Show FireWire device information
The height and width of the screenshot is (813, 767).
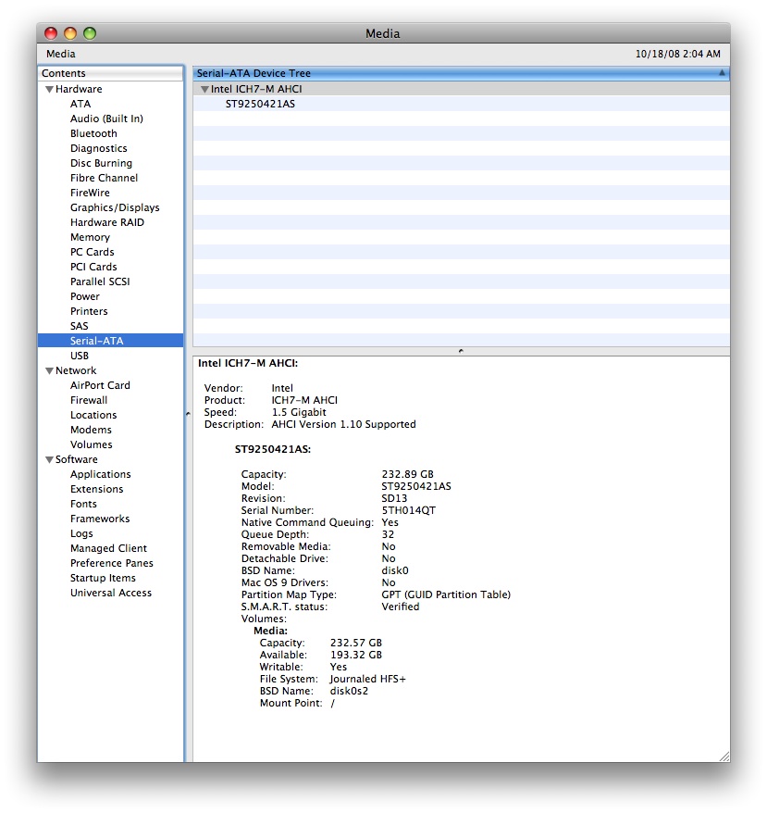[90, 193]
